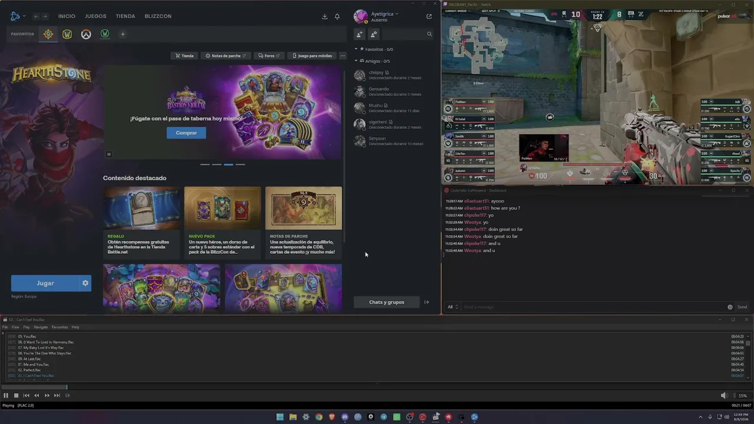The height and width of the screenshot is (424, 754).
Task: Open File Explorer from the taskbar
Action: coord(293,417)
